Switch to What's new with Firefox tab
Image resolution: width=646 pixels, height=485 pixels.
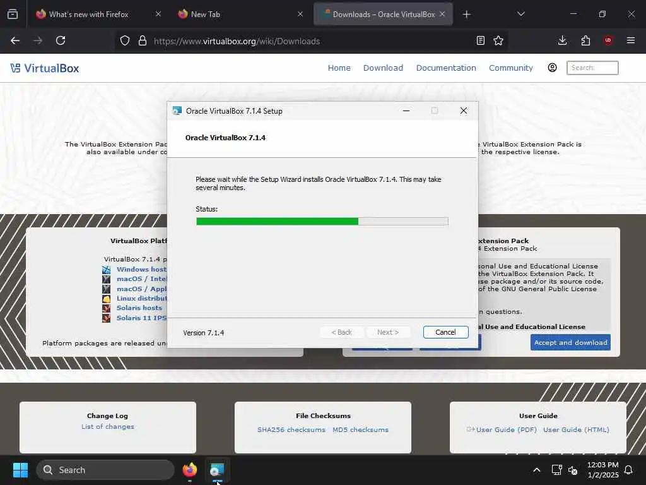88,15
